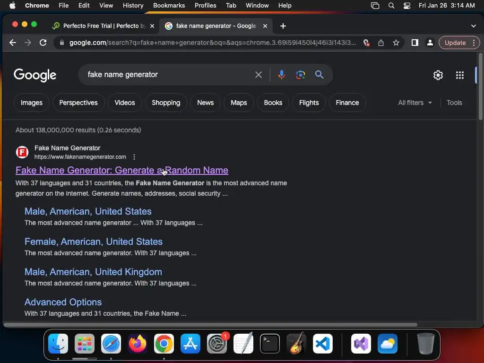Open the Fake Name Generator result title link
This screenshot has height=363, width=484.
(x=122, y=170)
